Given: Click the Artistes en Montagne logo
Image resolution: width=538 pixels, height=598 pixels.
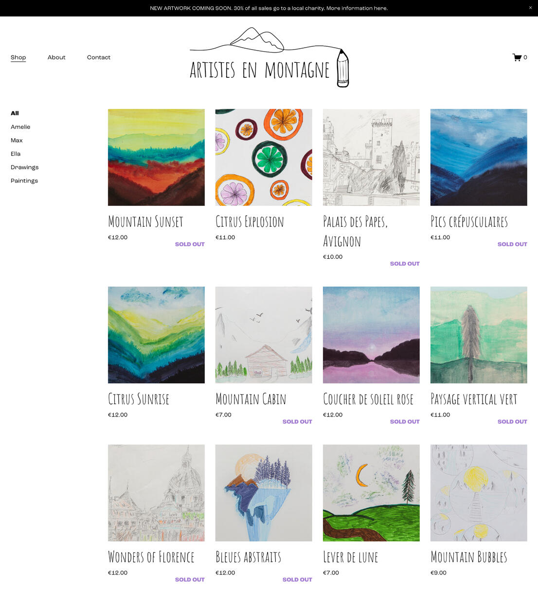Looking at the screenshot, I should tap(269, 57).
